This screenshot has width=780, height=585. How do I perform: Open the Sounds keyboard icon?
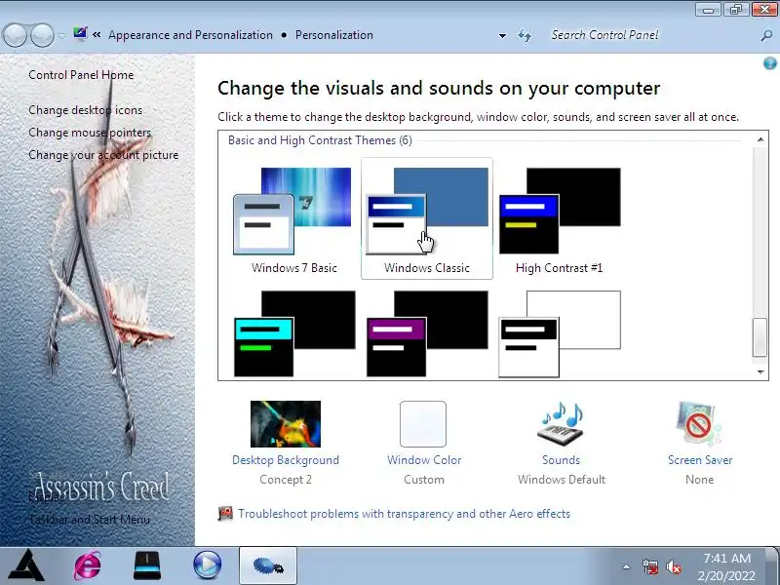562,424
